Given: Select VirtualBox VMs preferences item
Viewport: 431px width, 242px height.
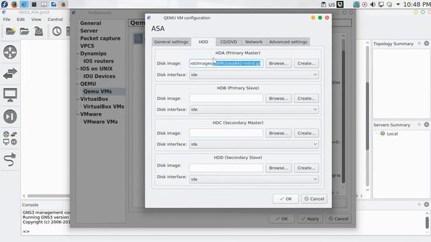Looking at the screenshot, I should (104, 106).
